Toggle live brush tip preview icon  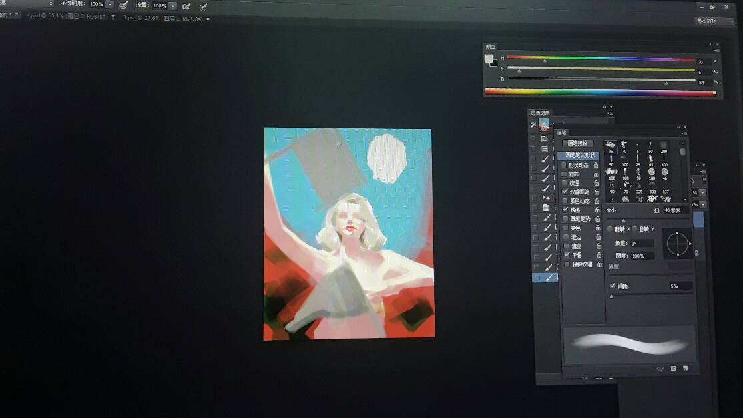pos(660,369)
